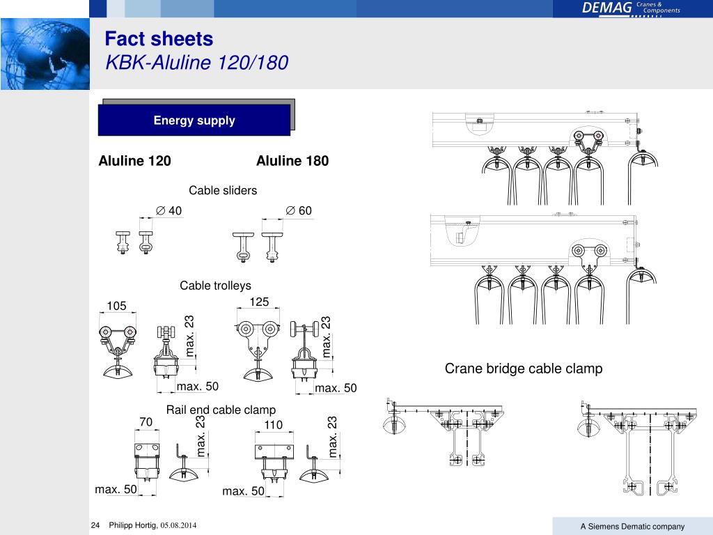Click the 'Energy supply' blue banner
The width and height of the screenshot is (713, 535).
(x=194, y=120)
